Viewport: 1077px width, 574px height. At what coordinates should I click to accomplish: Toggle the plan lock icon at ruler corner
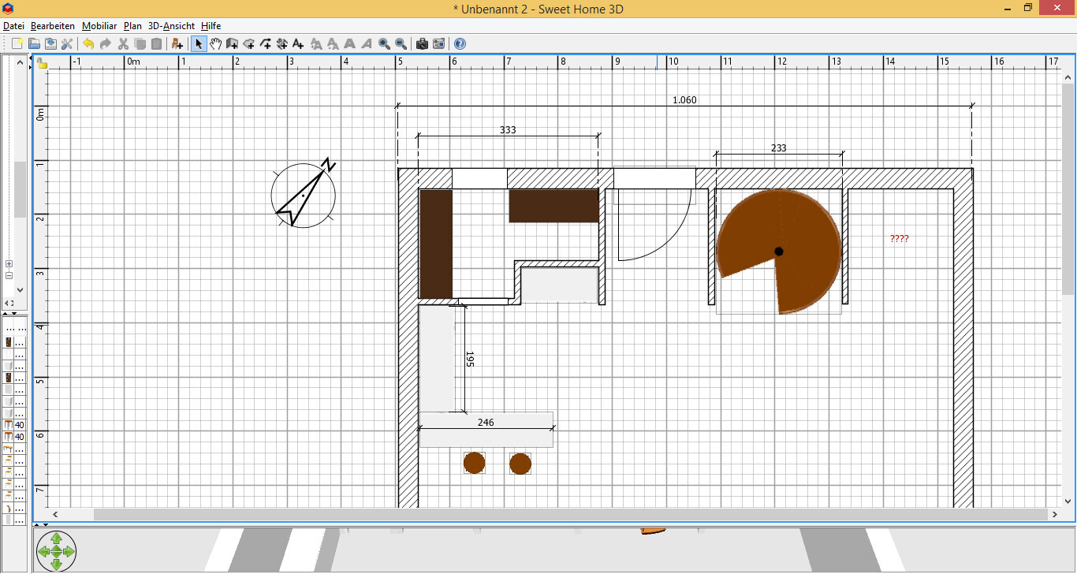click(x=41, y=63)
